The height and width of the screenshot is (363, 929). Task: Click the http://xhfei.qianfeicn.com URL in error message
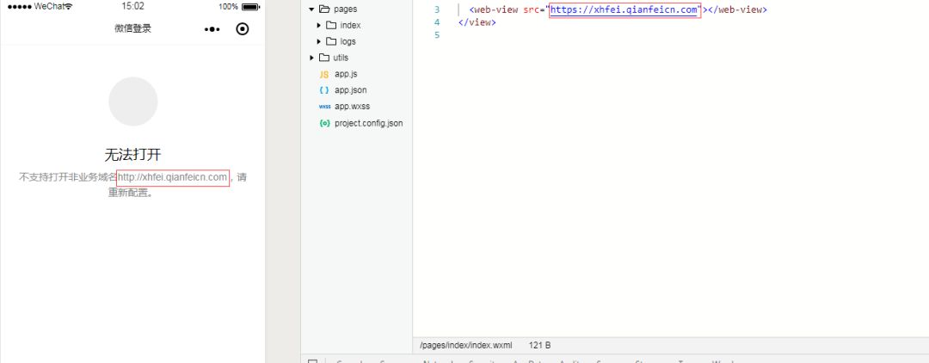point(172,177)
